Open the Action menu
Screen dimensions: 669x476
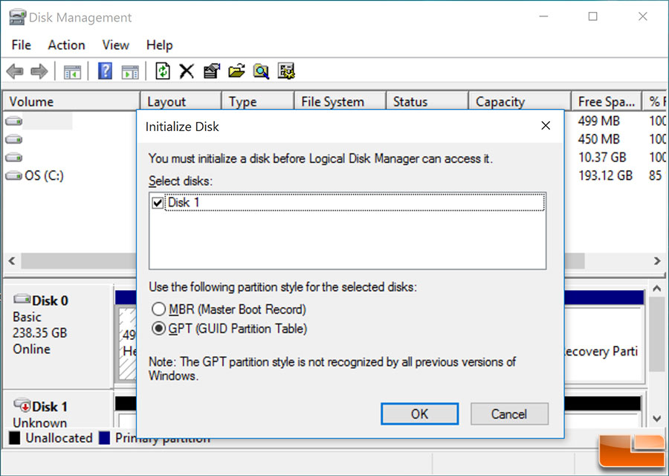(66, 45)
